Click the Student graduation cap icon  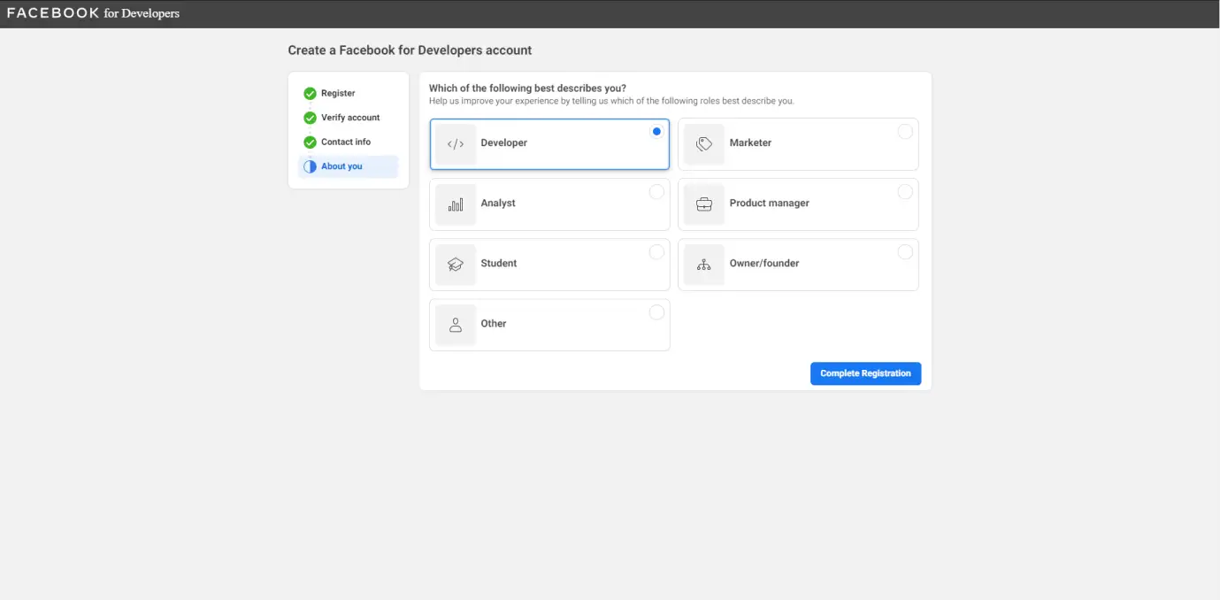click(x=456, y=265)
